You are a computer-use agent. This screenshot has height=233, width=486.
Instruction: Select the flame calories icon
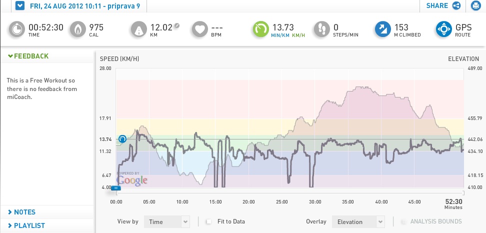coord(78,29)
